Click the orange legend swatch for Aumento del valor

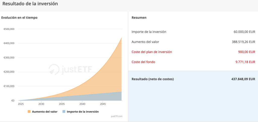29,111
